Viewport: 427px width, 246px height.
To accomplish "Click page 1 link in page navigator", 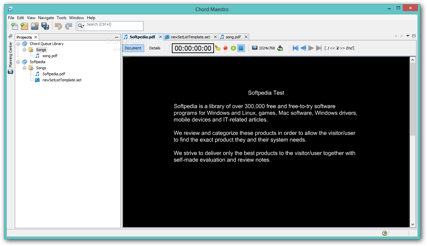I will point(328,48).
